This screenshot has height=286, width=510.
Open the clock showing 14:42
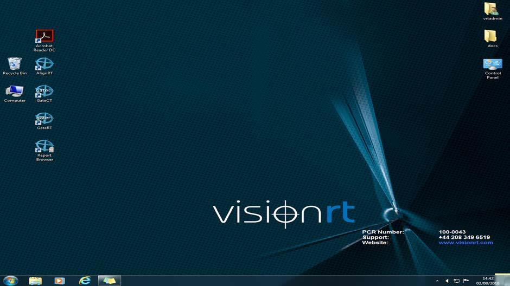pyautogui.click(x=488, y=281)
